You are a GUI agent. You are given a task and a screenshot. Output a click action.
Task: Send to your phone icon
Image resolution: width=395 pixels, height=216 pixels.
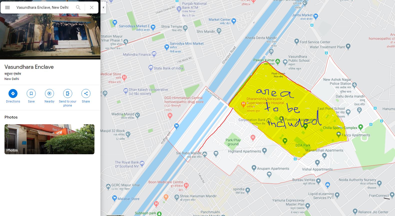(x=68, y=93)
